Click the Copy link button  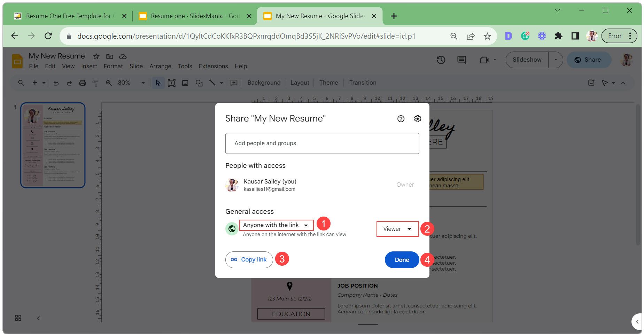[249, 260]
